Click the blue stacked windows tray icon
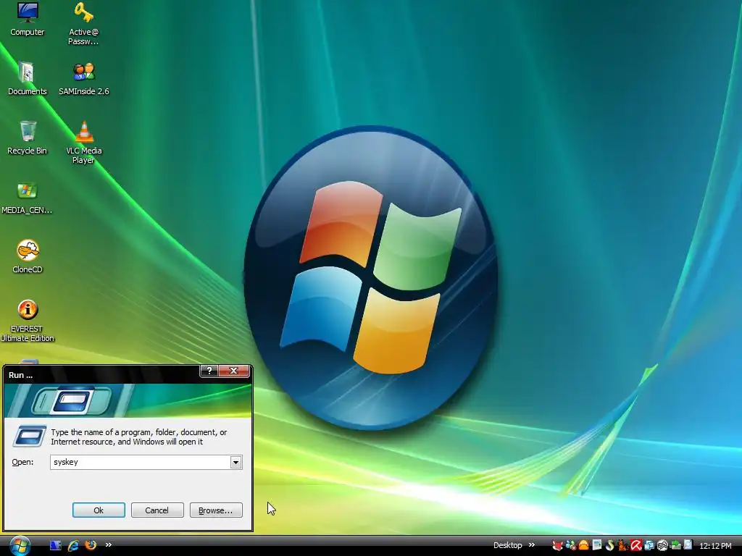The height and width of the screenshot is (556, 742). (649, 546)
